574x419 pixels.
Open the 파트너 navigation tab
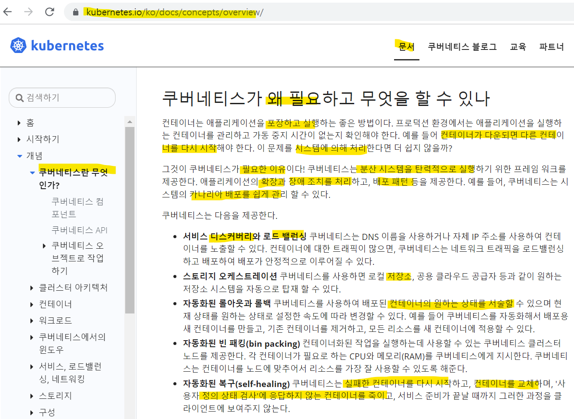click(x=551, y=46)
